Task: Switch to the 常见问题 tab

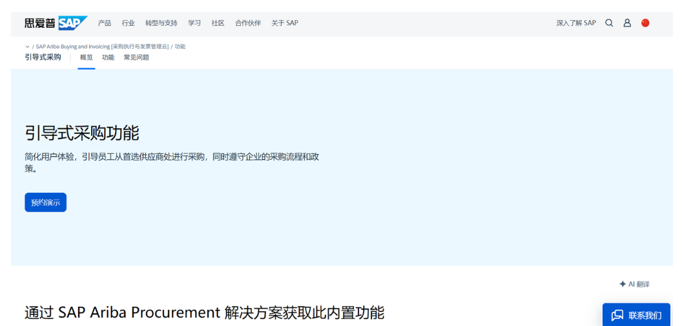Action: pyautogui.click(x=136, y=57)
